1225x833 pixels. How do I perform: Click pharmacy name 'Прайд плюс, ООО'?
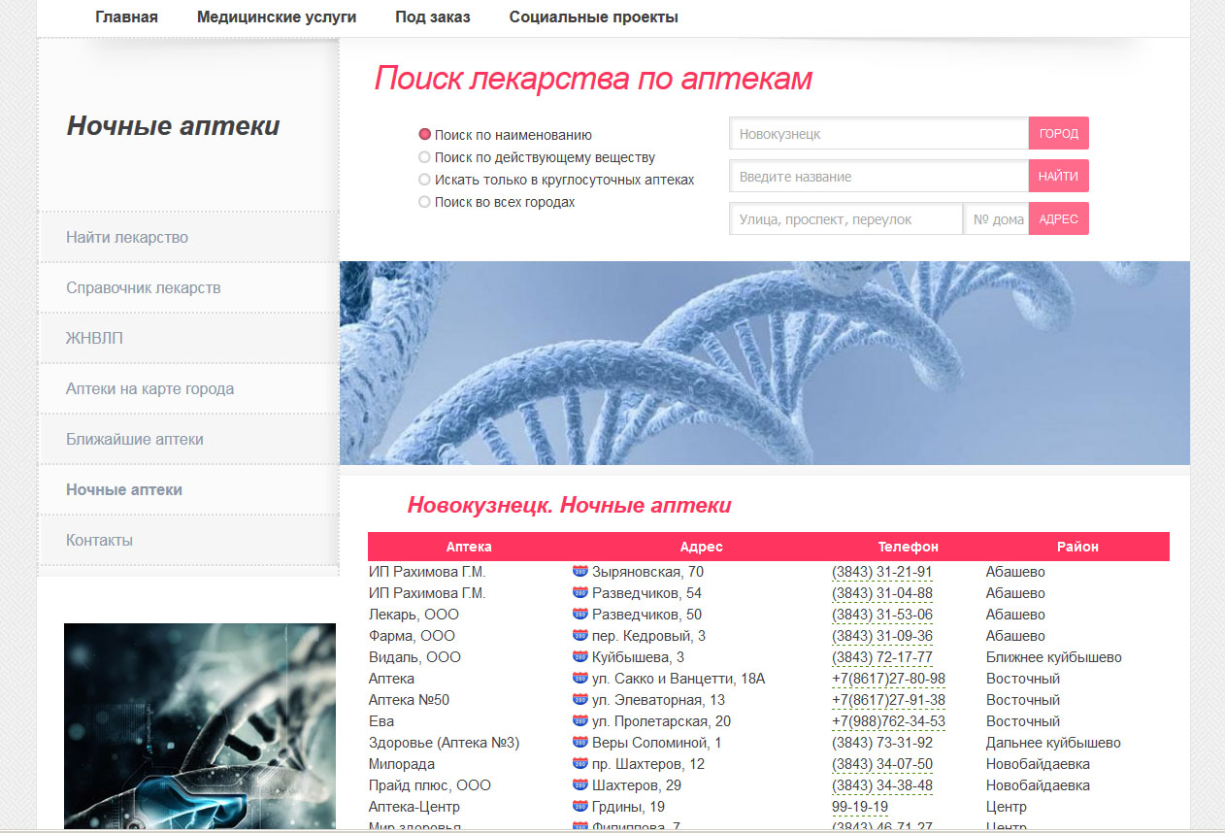pos(430,785)
